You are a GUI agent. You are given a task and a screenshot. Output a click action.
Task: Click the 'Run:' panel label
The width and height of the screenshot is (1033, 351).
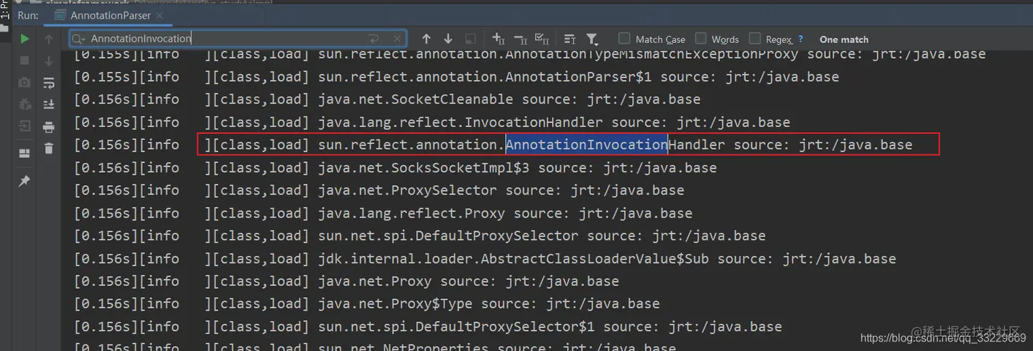(x=28, y=15)
